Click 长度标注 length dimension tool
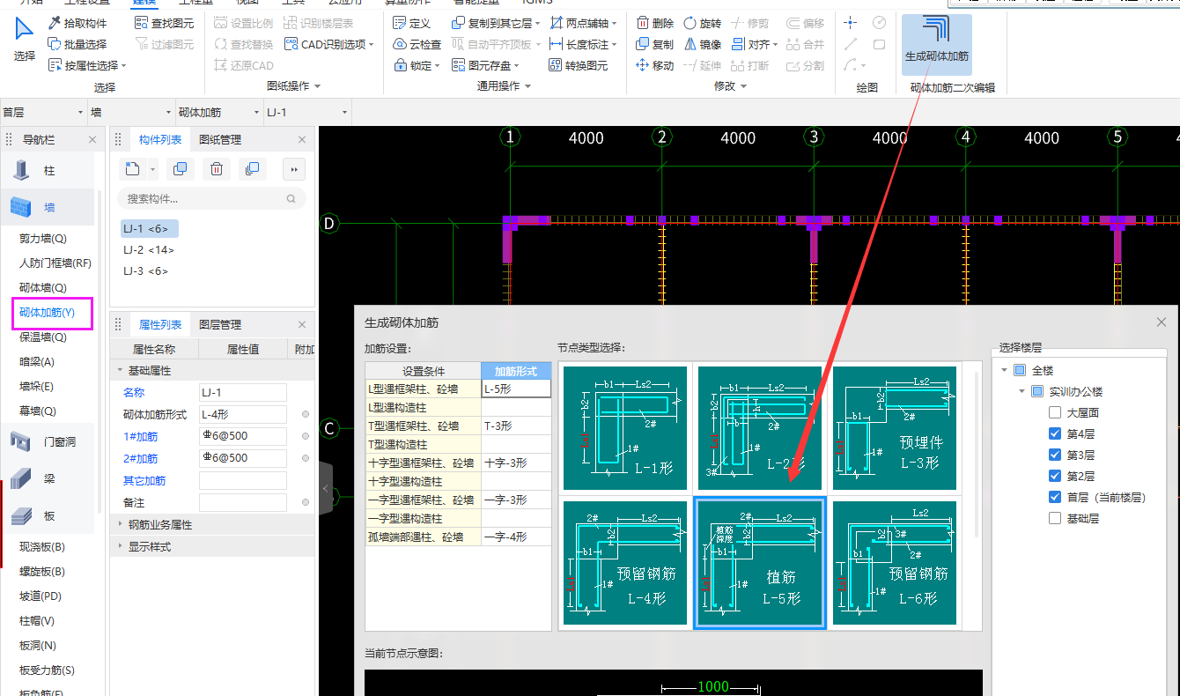Image resolution: width=1180 pixels, height=696 pixels. click(583, 44)
